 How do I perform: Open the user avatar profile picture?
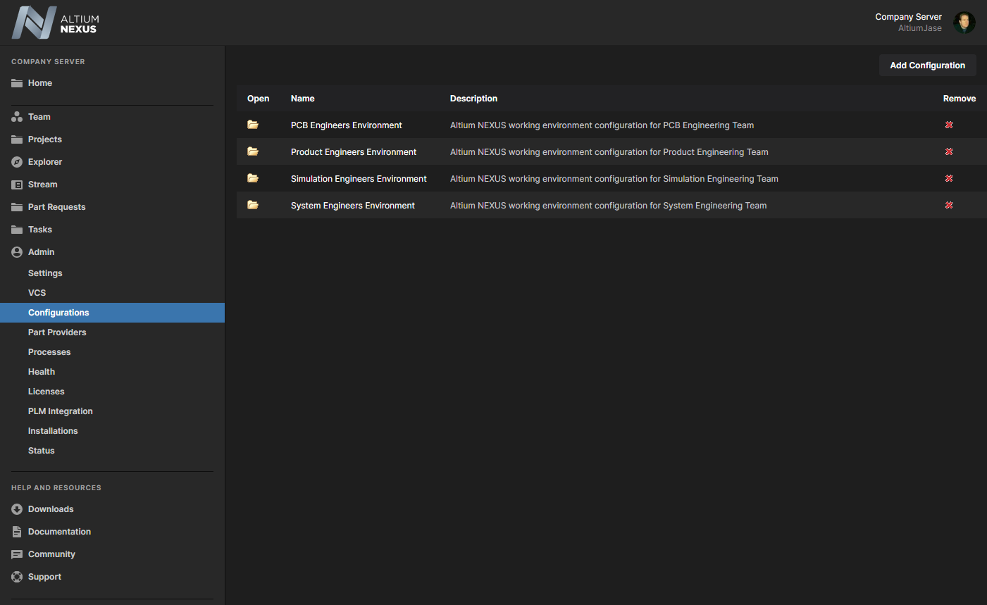pyautogui.click(x=964, y=23)
